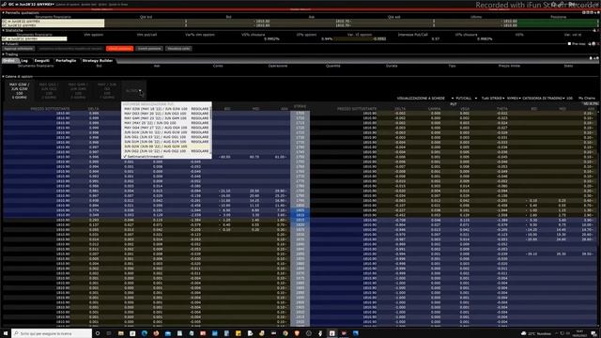Image resolution: width=601 pixels, height=338 pixels.
Task: Open the Portafoglio tab
Action: (66, 60)
